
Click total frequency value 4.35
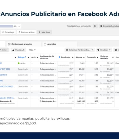coord(96,101)
